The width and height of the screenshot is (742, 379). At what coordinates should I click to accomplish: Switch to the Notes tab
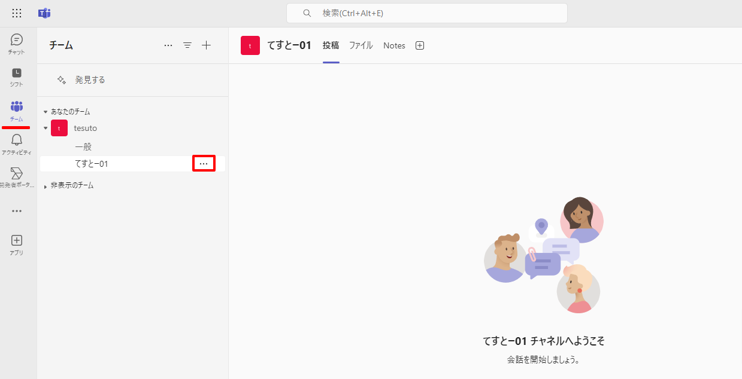pos(394,45)
